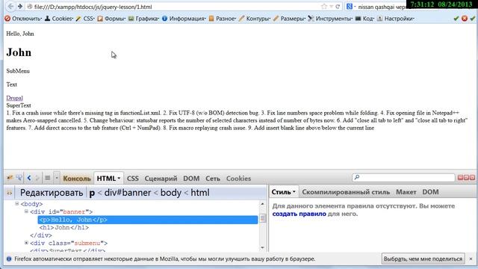Click the Firebug search field
The width and height of the screenshot is (478, 269).
click(x=403, y=178)
